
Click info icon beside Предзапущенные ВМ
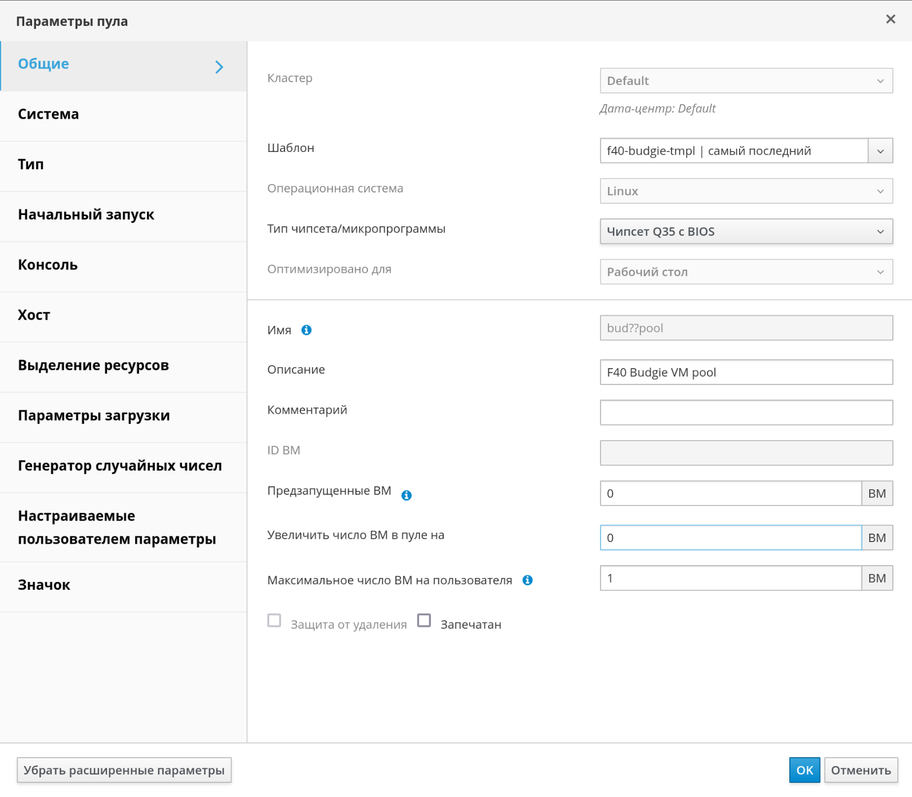[x=406, y=495]
